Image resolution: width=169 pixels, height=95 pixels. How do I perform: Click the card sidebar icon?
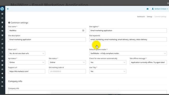pyautogui.click(x=2, y=31)
